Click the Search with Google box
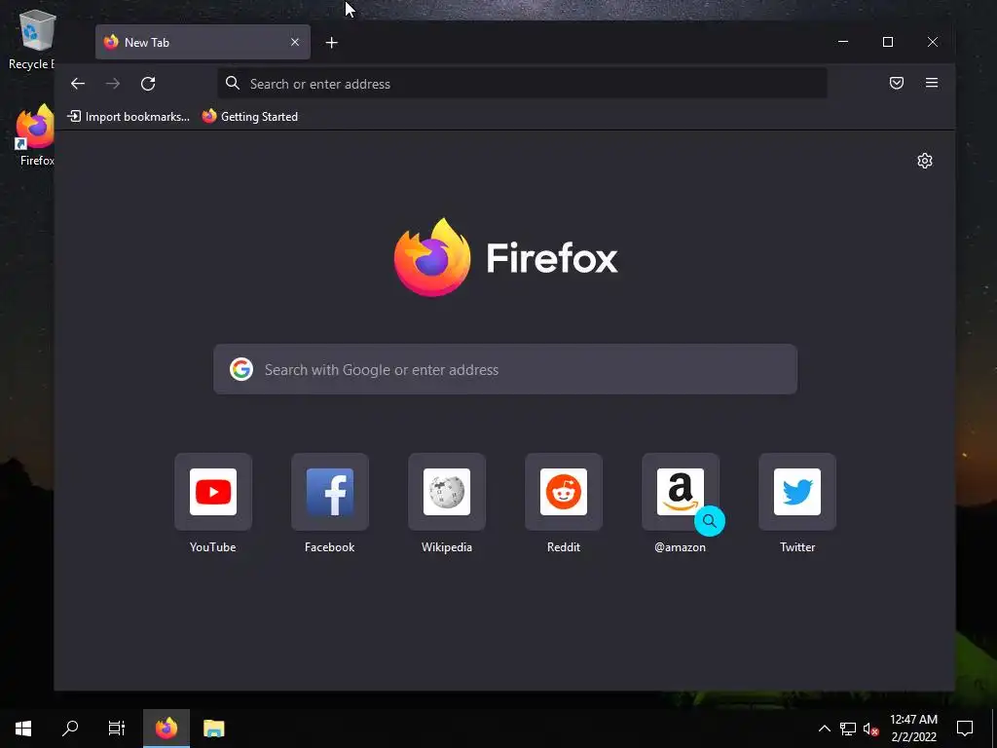 pos(505,369)
